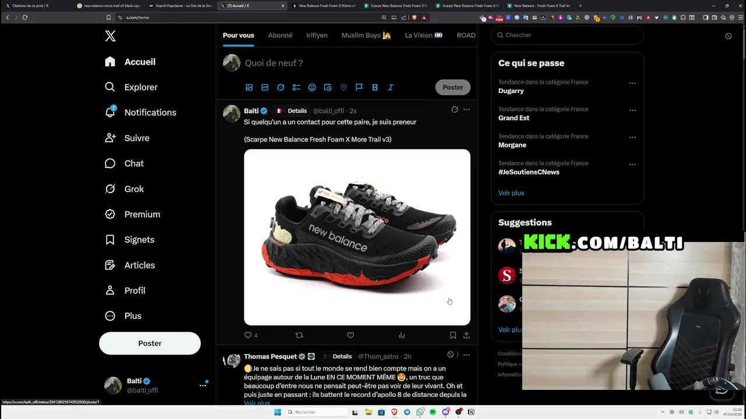Repost Balti's shoe post
Viewport: 746px width, 419px height.
[x=299, y=335]
